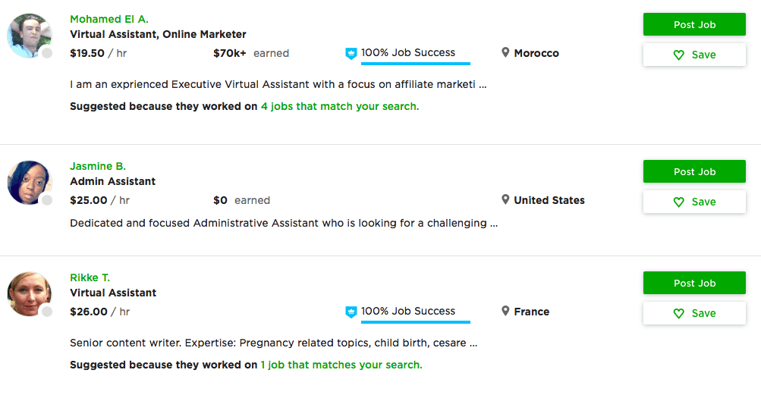Open Jasmine B.'s profile photo
The width and height of the screenshot is (761, 398).
(29, 183)
